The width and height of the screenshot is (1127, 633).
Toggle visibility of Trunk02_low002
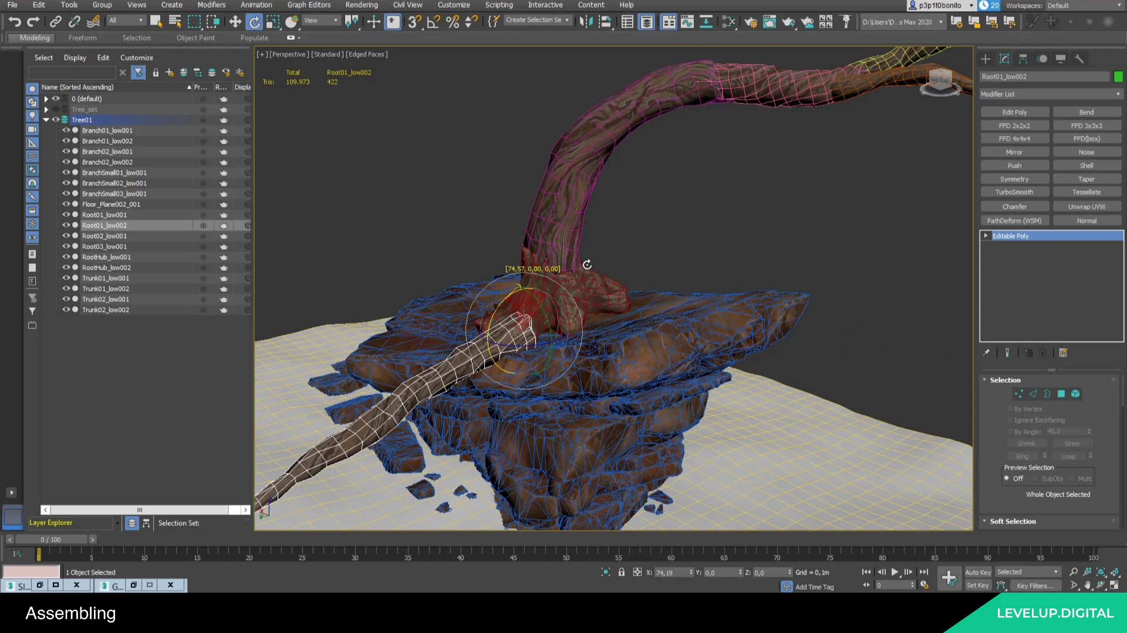click(66, 309)
